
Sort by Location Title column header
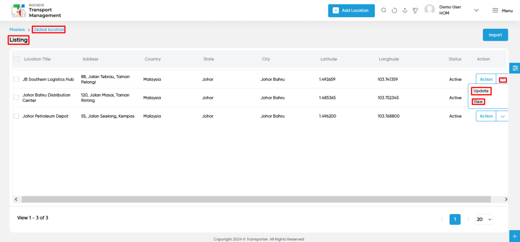[37, 59]
